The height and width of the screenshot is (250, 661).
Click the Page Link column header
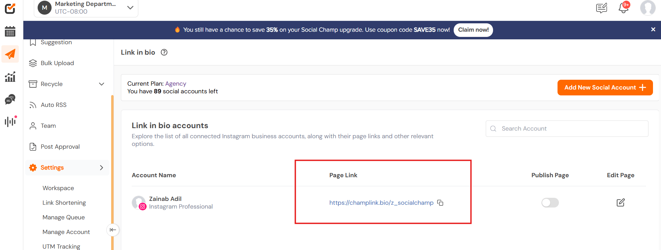(343, 175)
